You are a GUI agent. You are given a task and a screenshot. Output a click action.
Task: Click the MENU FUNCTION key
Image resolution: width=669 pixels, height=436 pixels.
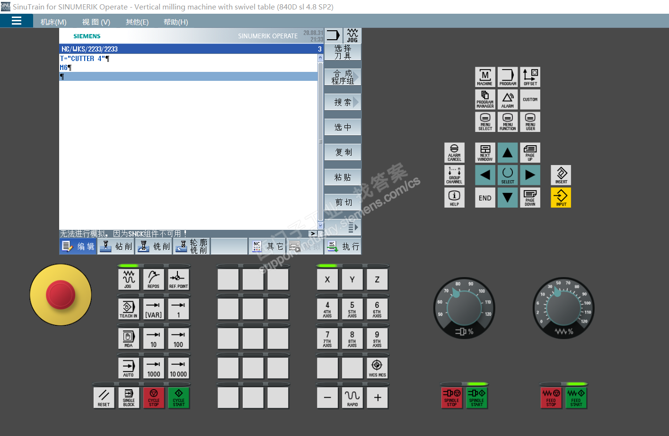point(508,122)
